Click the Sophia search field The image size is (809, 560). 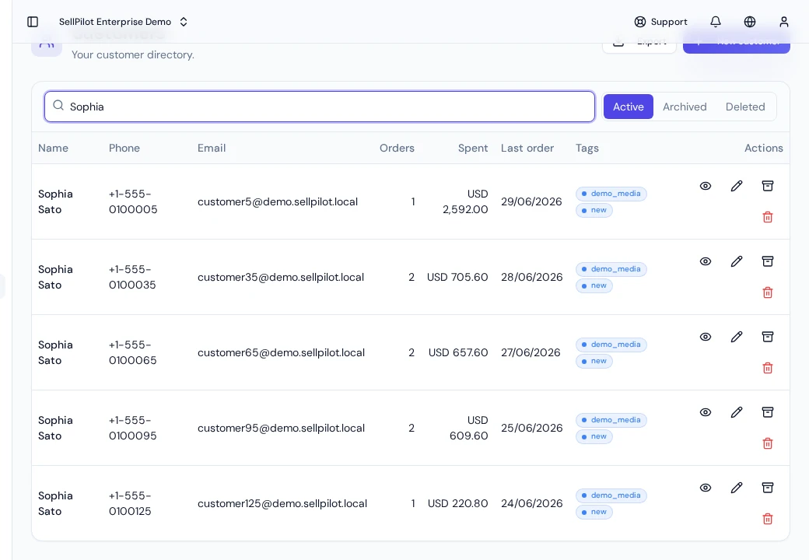tap(320, 107)
